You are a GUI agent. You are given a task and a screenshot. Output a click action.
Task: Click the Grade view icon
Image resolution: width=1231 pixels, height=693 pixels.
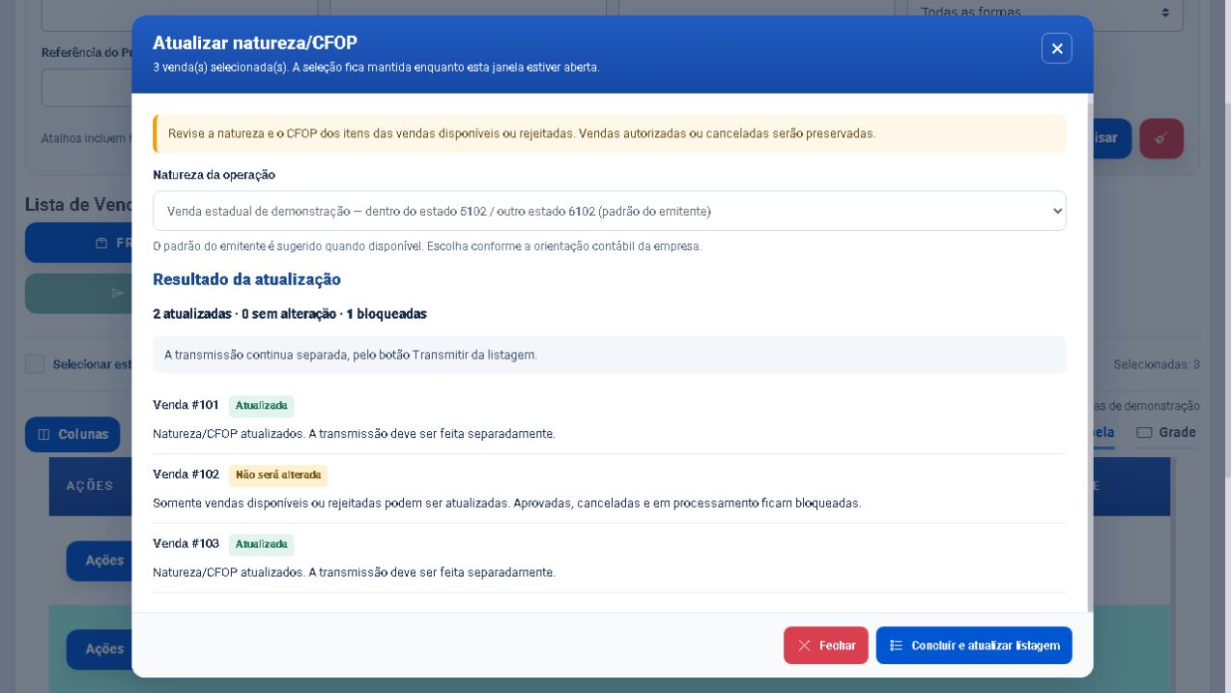(1144, 432)
